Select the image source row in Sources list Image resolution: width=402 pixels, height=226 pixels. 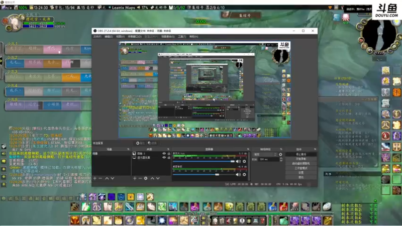(x=151, y=154)
